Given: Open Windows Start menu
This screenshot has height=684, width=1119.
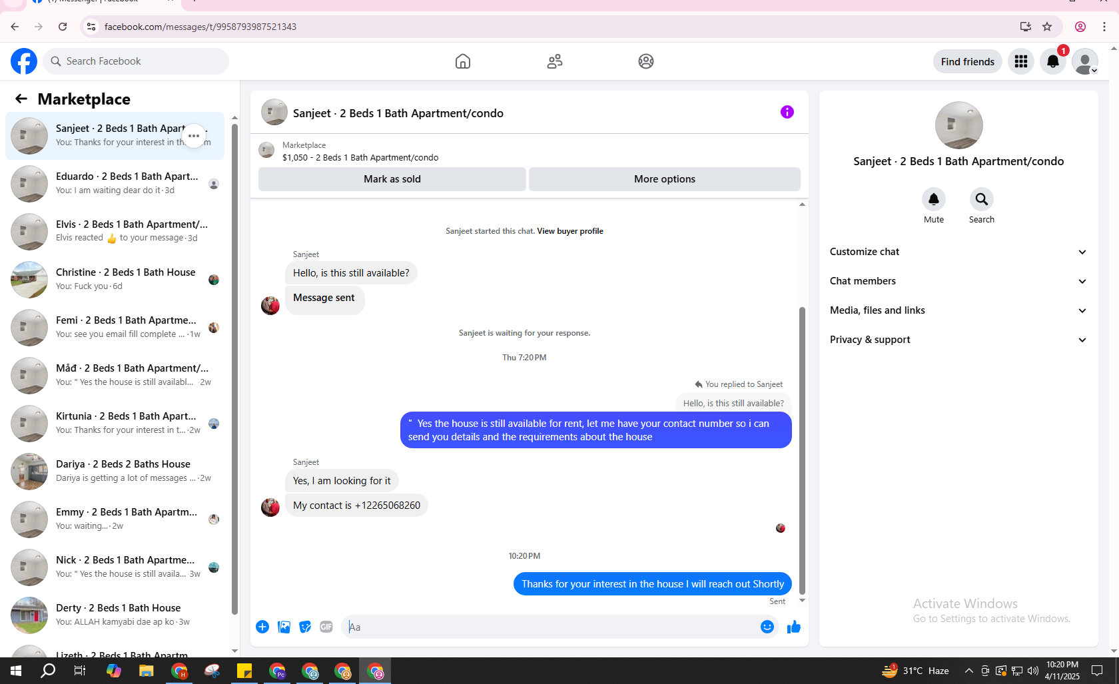Looking at the screenshot, I should point(16,671).
